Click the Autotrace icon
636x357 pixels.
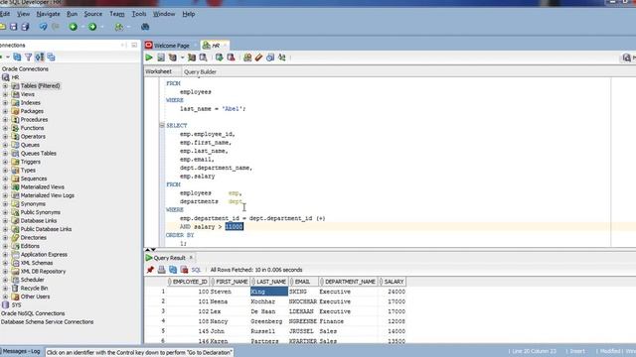[192, 58]
